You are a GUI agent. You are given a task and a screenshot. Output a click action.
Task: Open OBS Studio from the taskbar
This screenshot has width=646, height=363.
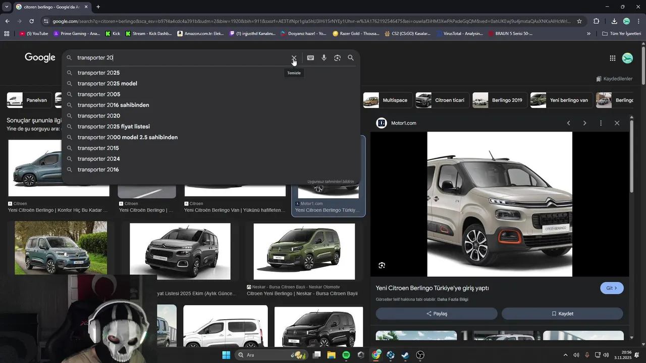420,355
